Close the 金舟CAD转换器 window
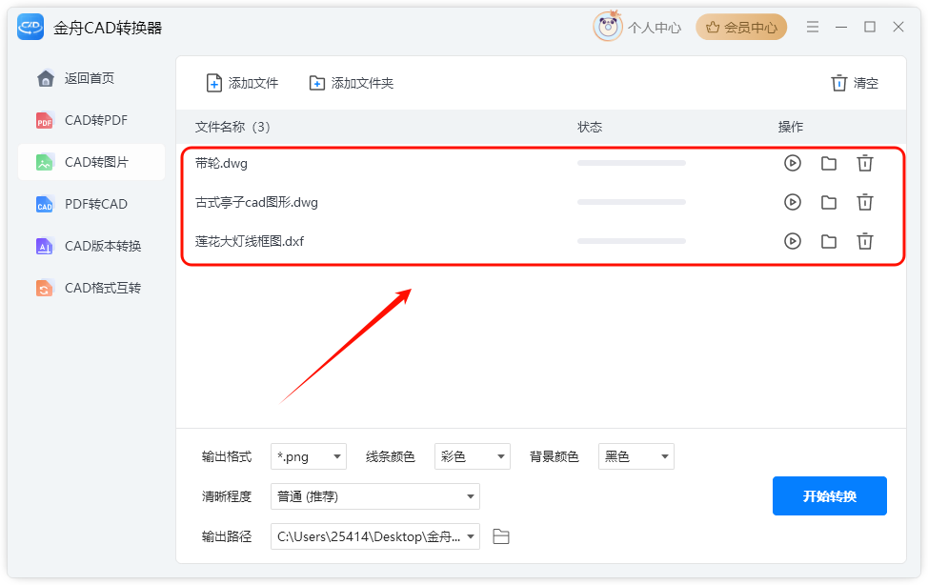The image size is (928, 585). 898,27
